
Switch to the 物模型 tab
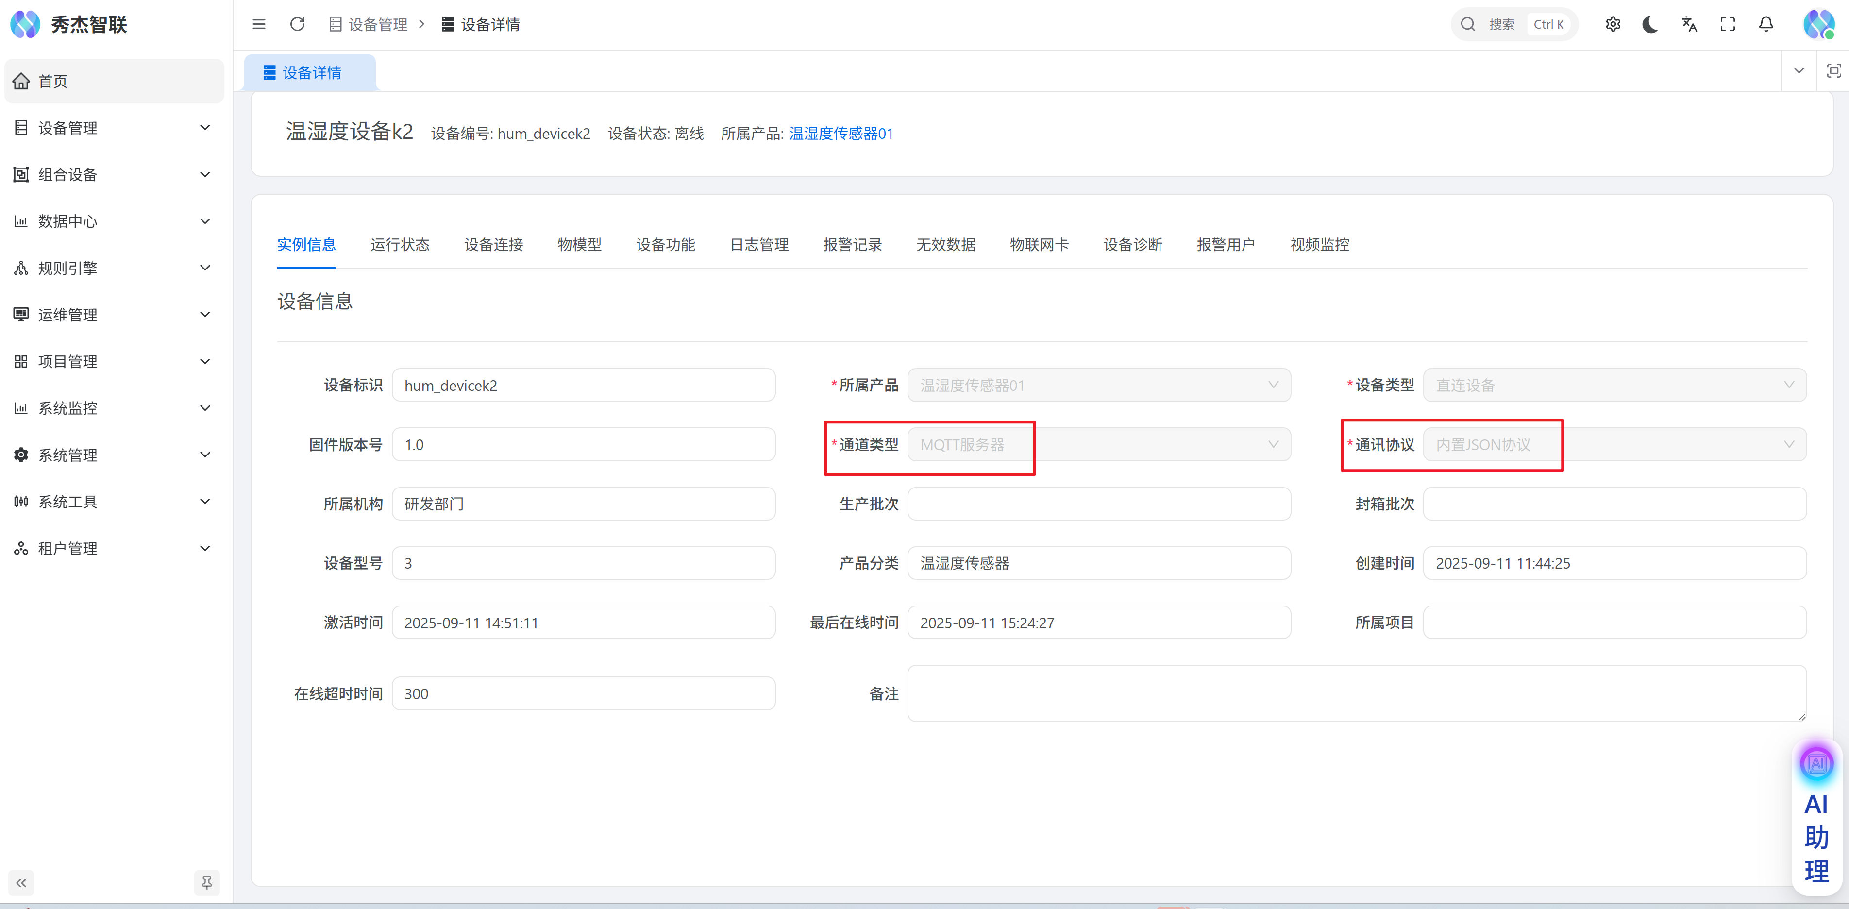click(x=579, y=245)
